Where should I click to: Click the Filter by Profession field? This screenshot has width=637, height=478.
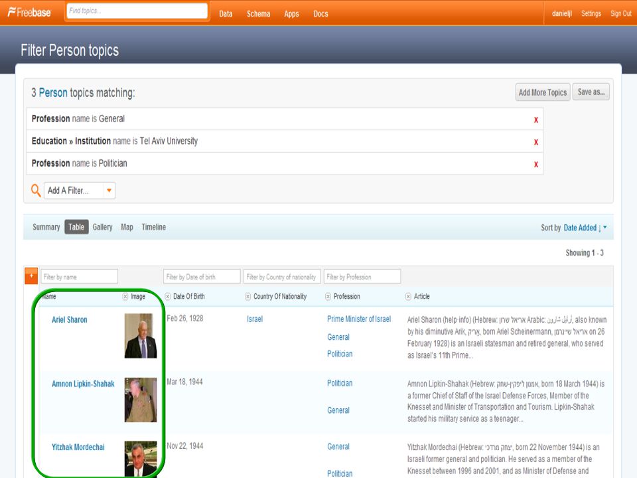click(362, 276)
